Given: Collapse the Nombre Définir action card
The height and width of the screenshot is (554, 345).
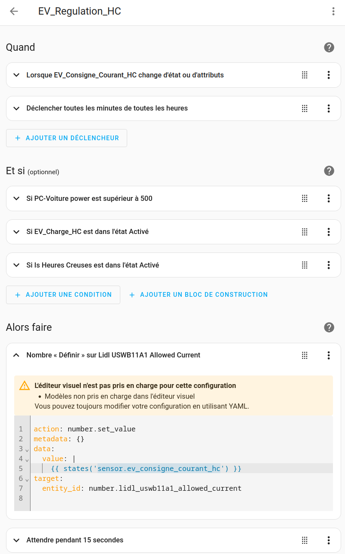Looking at the screenshot, I should click(x=16, y=355).
